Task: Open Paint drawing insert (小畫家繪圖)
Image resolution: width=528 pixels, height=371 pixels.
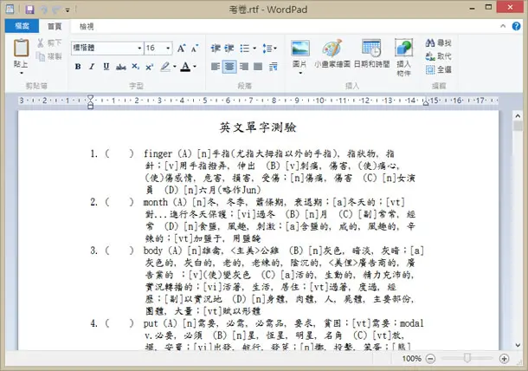Action: tap(332, 49)
